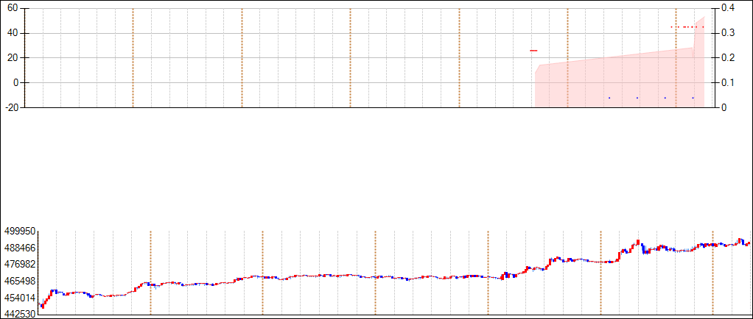Click the red dotted line near level 45
The width and height of the screenshot is (753, 319).
(687, 26)
